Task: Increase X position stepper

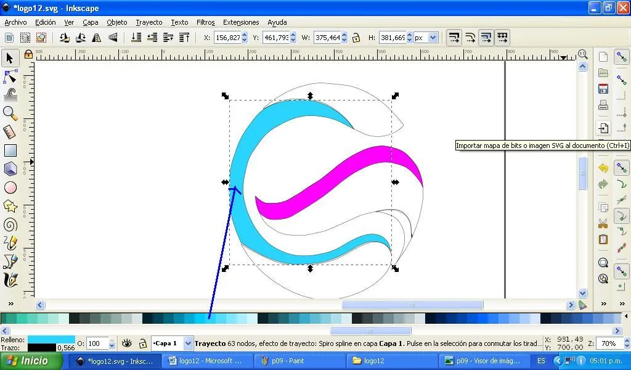Action: [x=244, y=35]
